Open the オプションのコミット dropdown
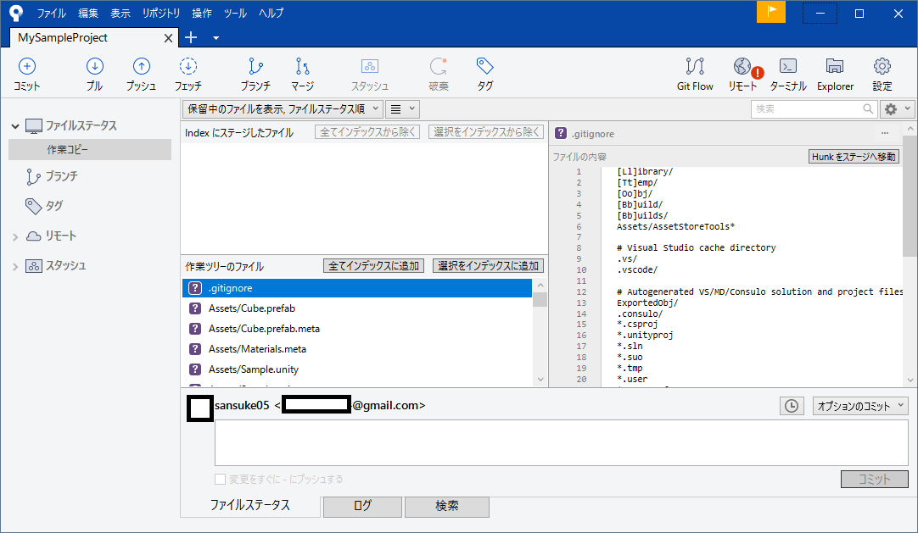Screen dimensions: 918x533 (x=859, y=405)
